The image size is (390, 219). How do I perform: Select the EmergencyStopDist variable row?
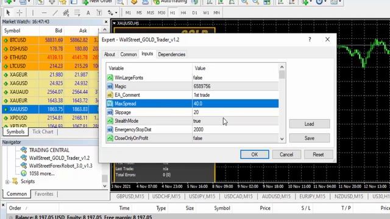click(x=193, y=130)
